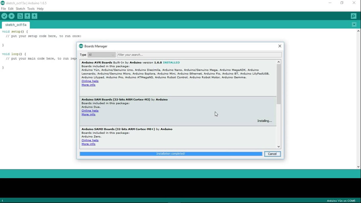
Task: Click Arduino logo in Boards Manager title
Action: coord(81,46)
